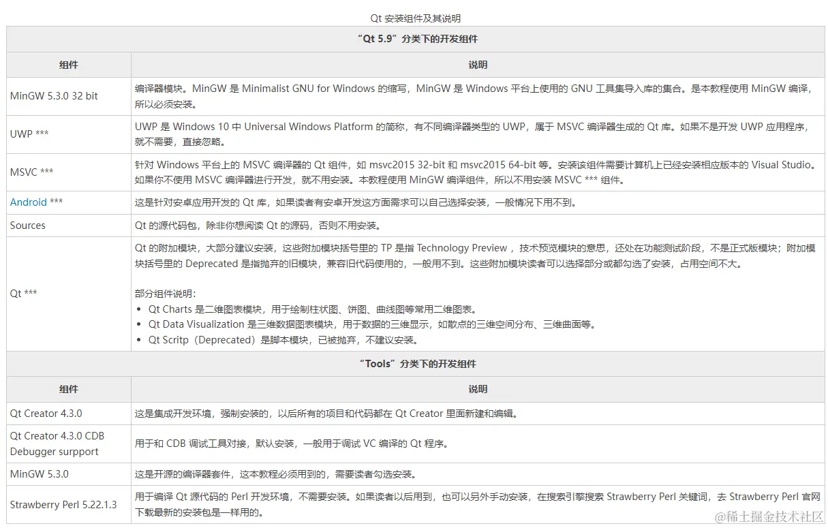This screenshot has height=528, width=828.
Task: Click the table caption Qt 安装组件及其说明
Action: tap(415, 18)
